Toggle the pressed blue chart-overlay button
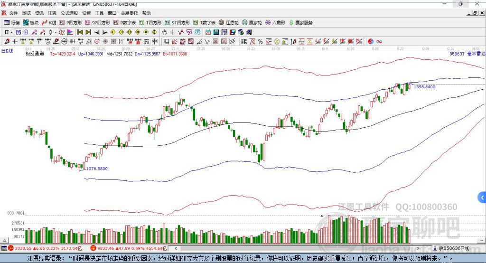The height and width of the screenshot is (263, 486). click(19, 32)
